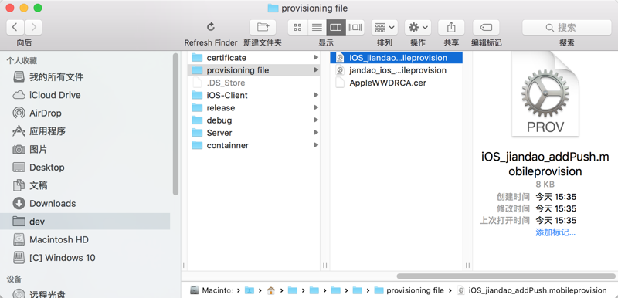
Task: Open the action gear dropdown
Action: click(418, 27)
